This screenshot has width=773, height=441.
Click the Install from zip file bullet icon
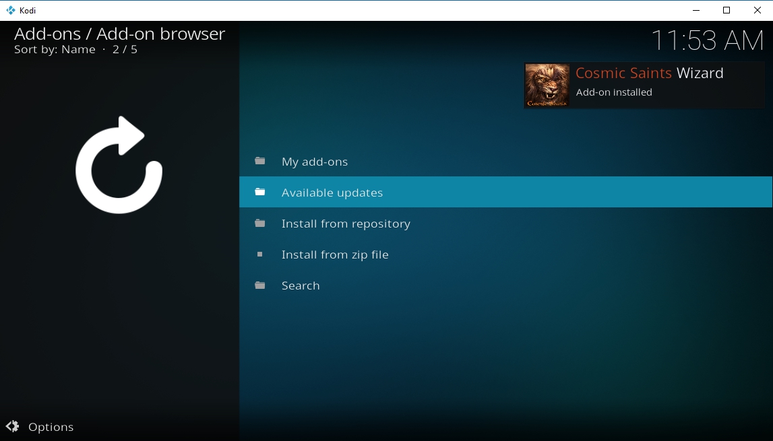coord(260,255)
